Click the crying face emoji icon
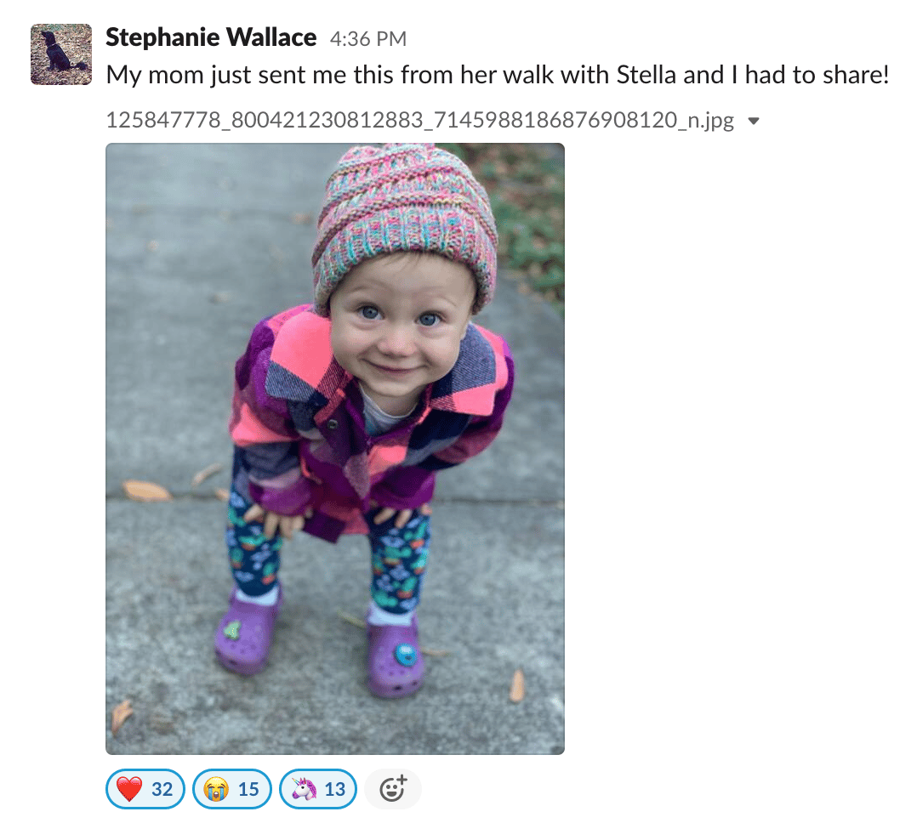 (216, 790)
